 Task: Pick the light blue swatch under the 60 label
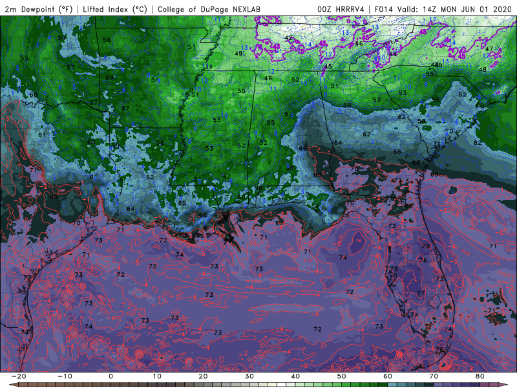[x=392, y=385]
